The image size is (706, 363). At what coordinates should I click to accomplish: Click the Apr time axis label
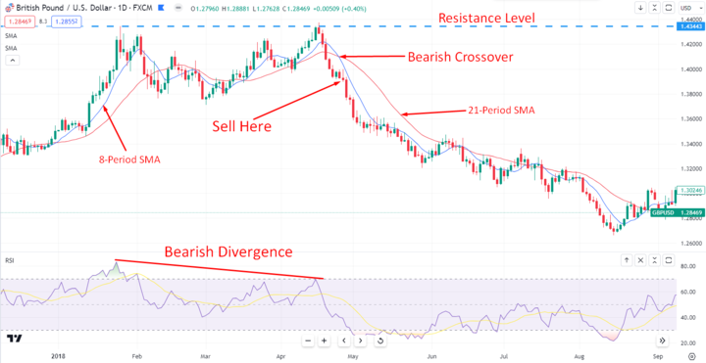281,355
